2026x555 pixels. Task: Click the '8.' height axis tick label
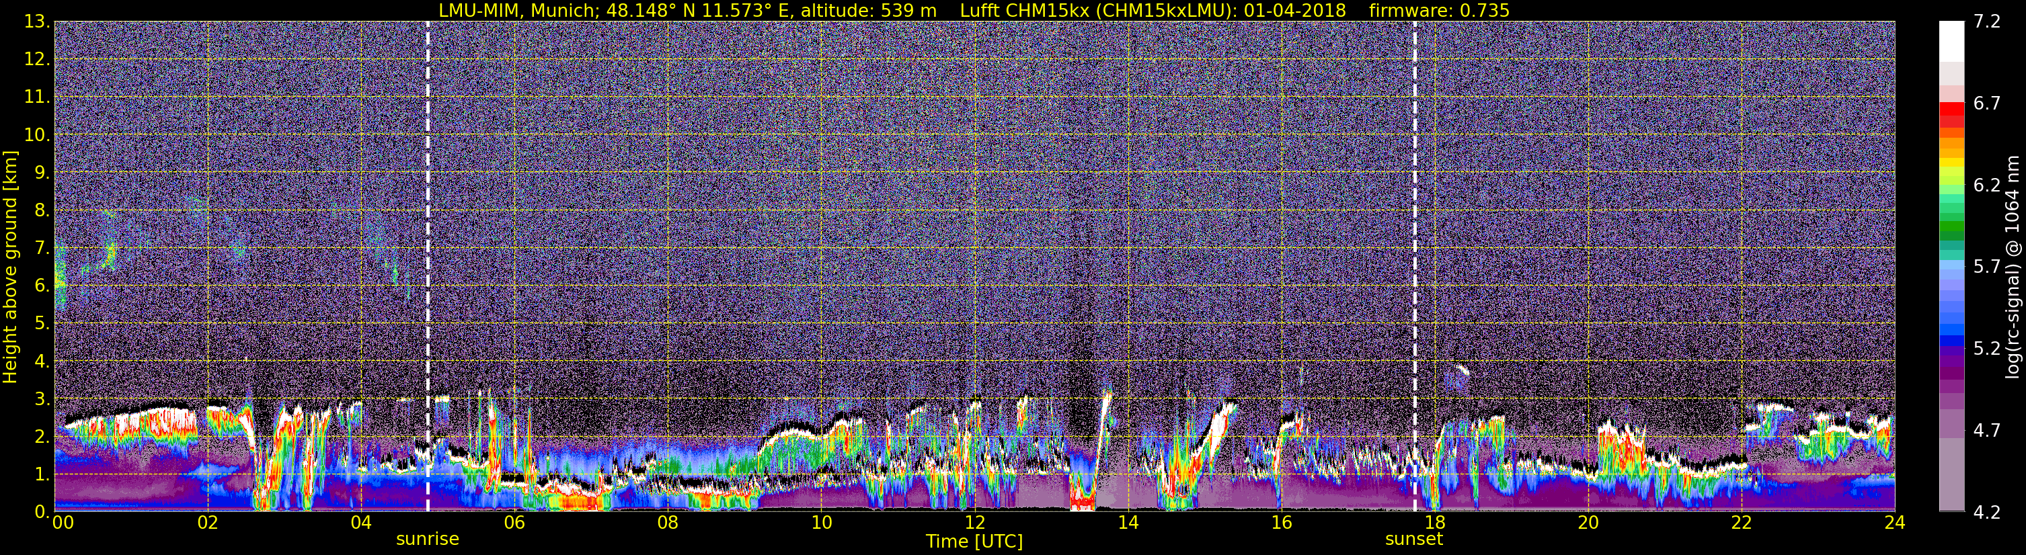click(42, 210)
